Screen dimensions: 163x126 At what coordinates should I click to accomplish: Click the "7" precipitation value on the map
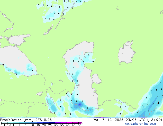(77, 107)
